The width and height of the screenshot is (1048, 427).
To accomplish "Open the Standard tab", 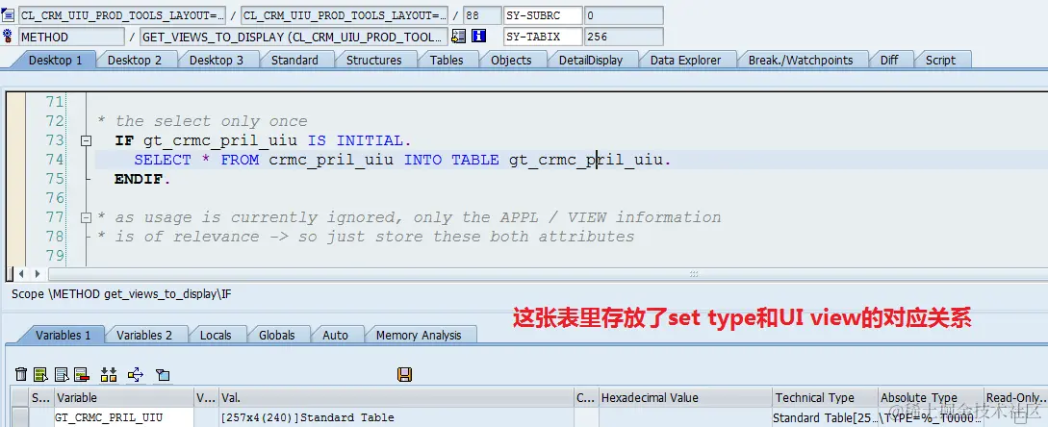I will pyautogui.click(x=294, y=61).
